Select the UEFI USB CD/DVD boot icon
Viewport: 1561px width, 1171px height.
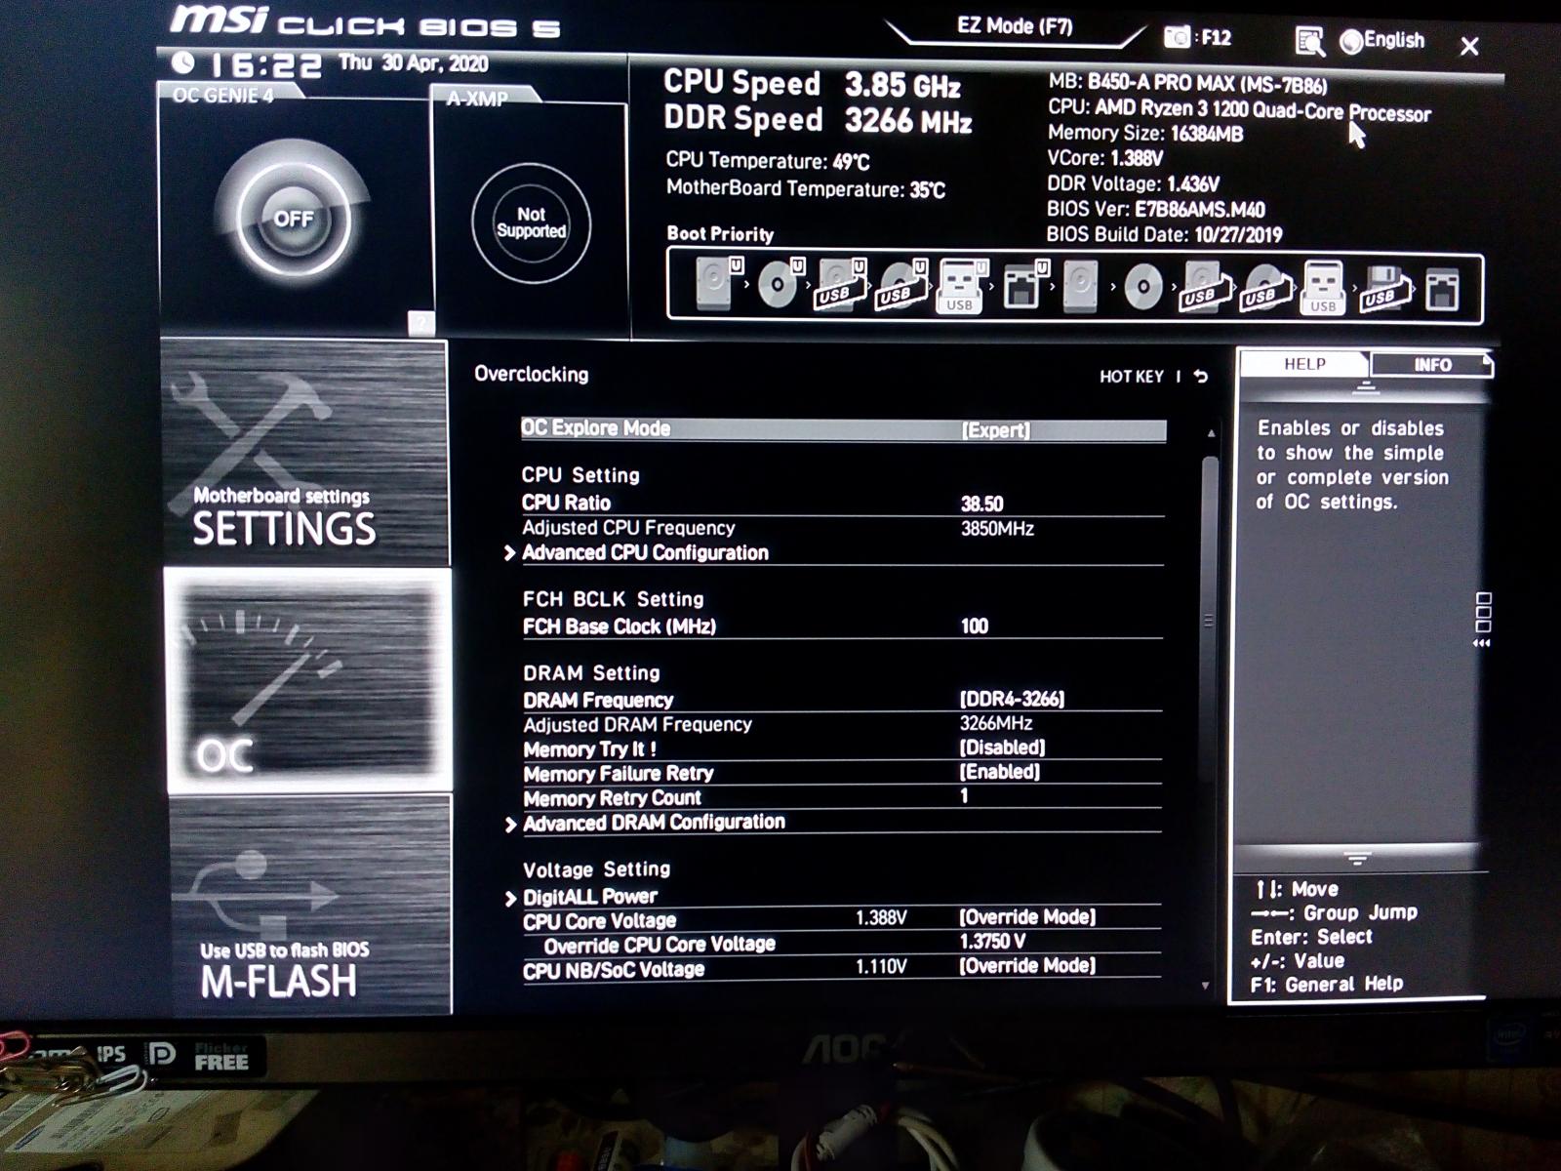(x=901, y=286)
